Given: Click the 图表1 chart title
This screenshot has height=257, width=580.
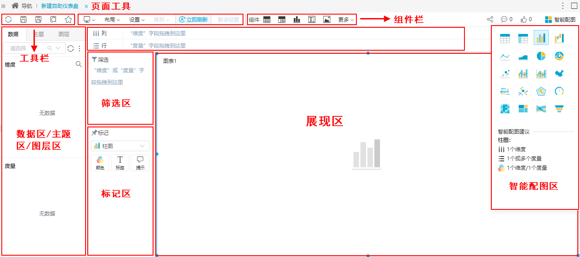Looking at the screenshot, I should click(170, 61).
